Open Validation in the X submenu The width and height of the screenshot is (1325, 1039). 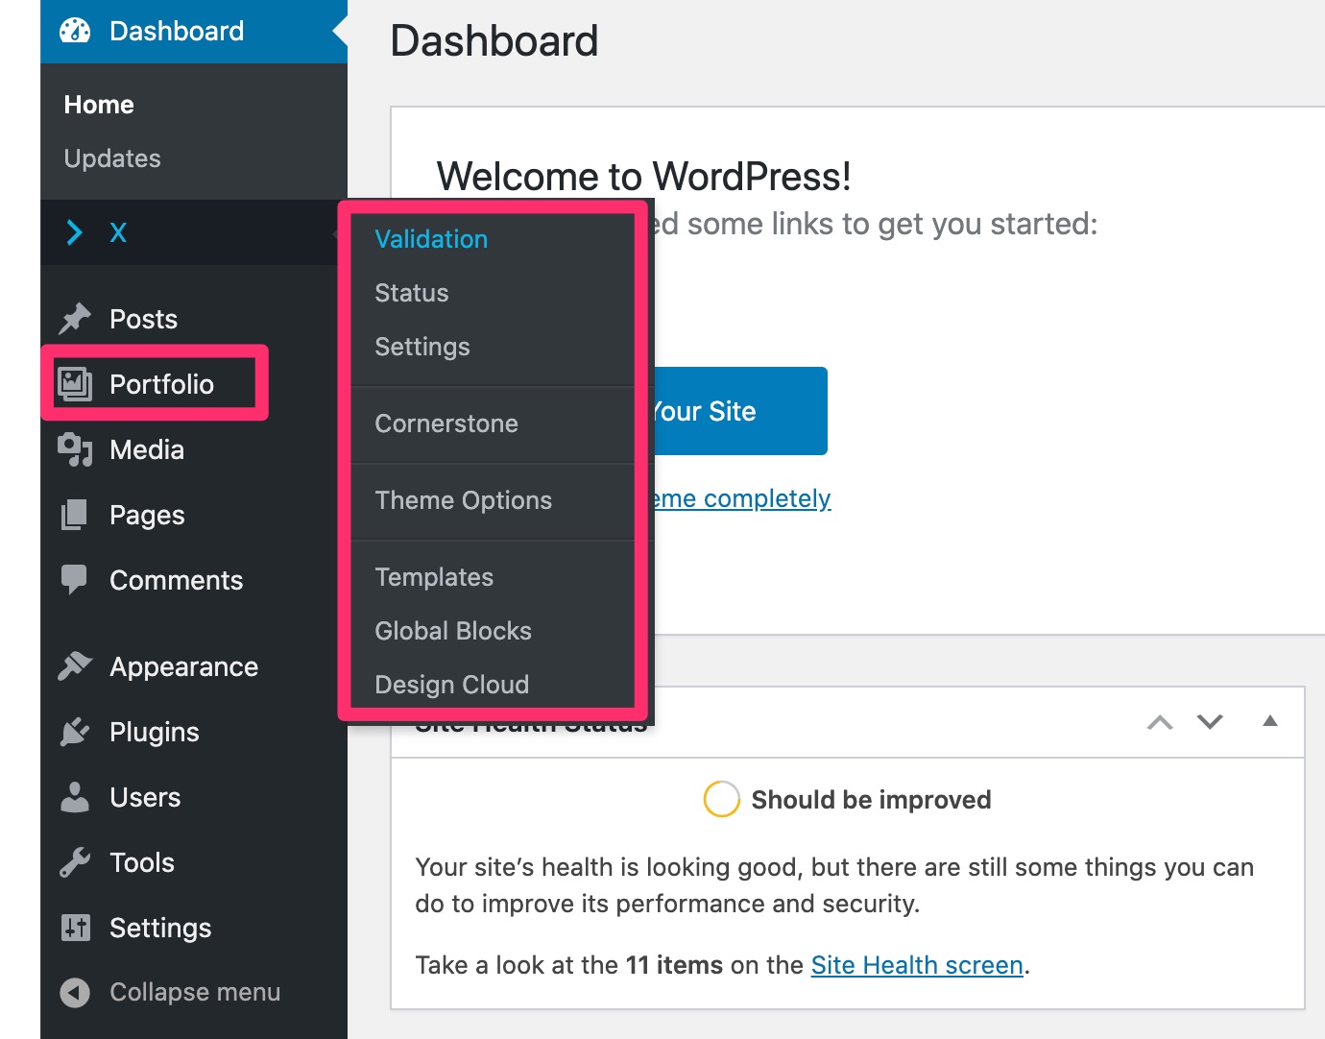431,239
